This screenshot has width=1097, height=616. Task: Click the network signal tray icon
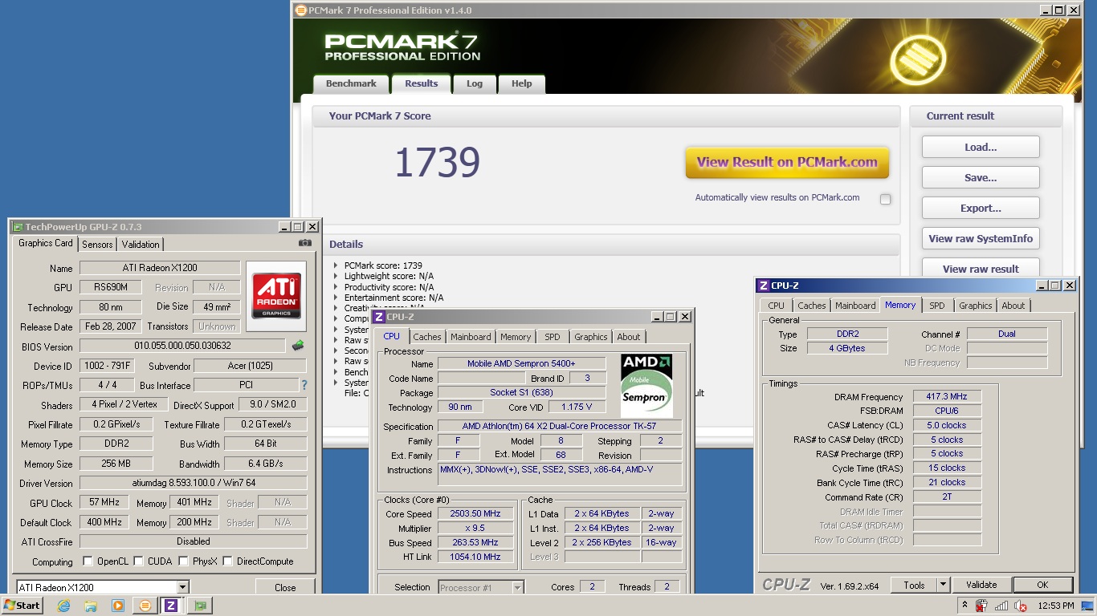point(1001,606)
